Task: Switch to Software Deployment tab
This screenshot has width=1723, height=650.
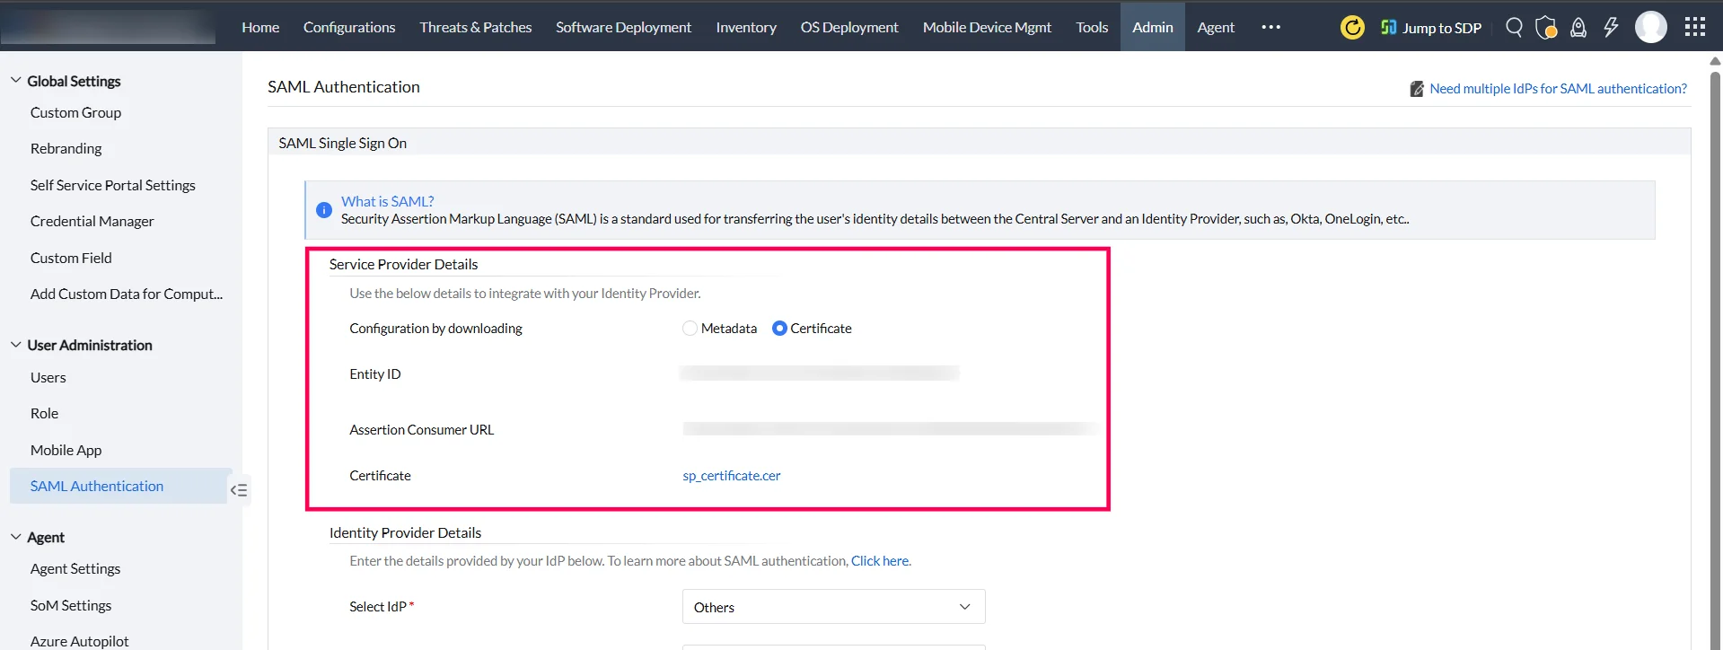Action: click(x=623, y=27)
